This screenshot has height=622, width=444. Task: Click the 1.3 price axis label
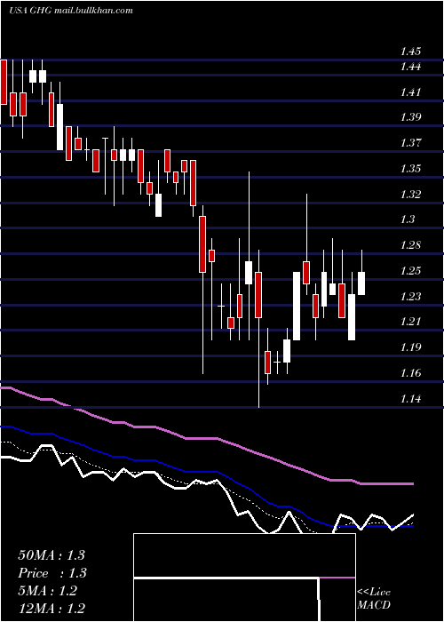point(407,219)
